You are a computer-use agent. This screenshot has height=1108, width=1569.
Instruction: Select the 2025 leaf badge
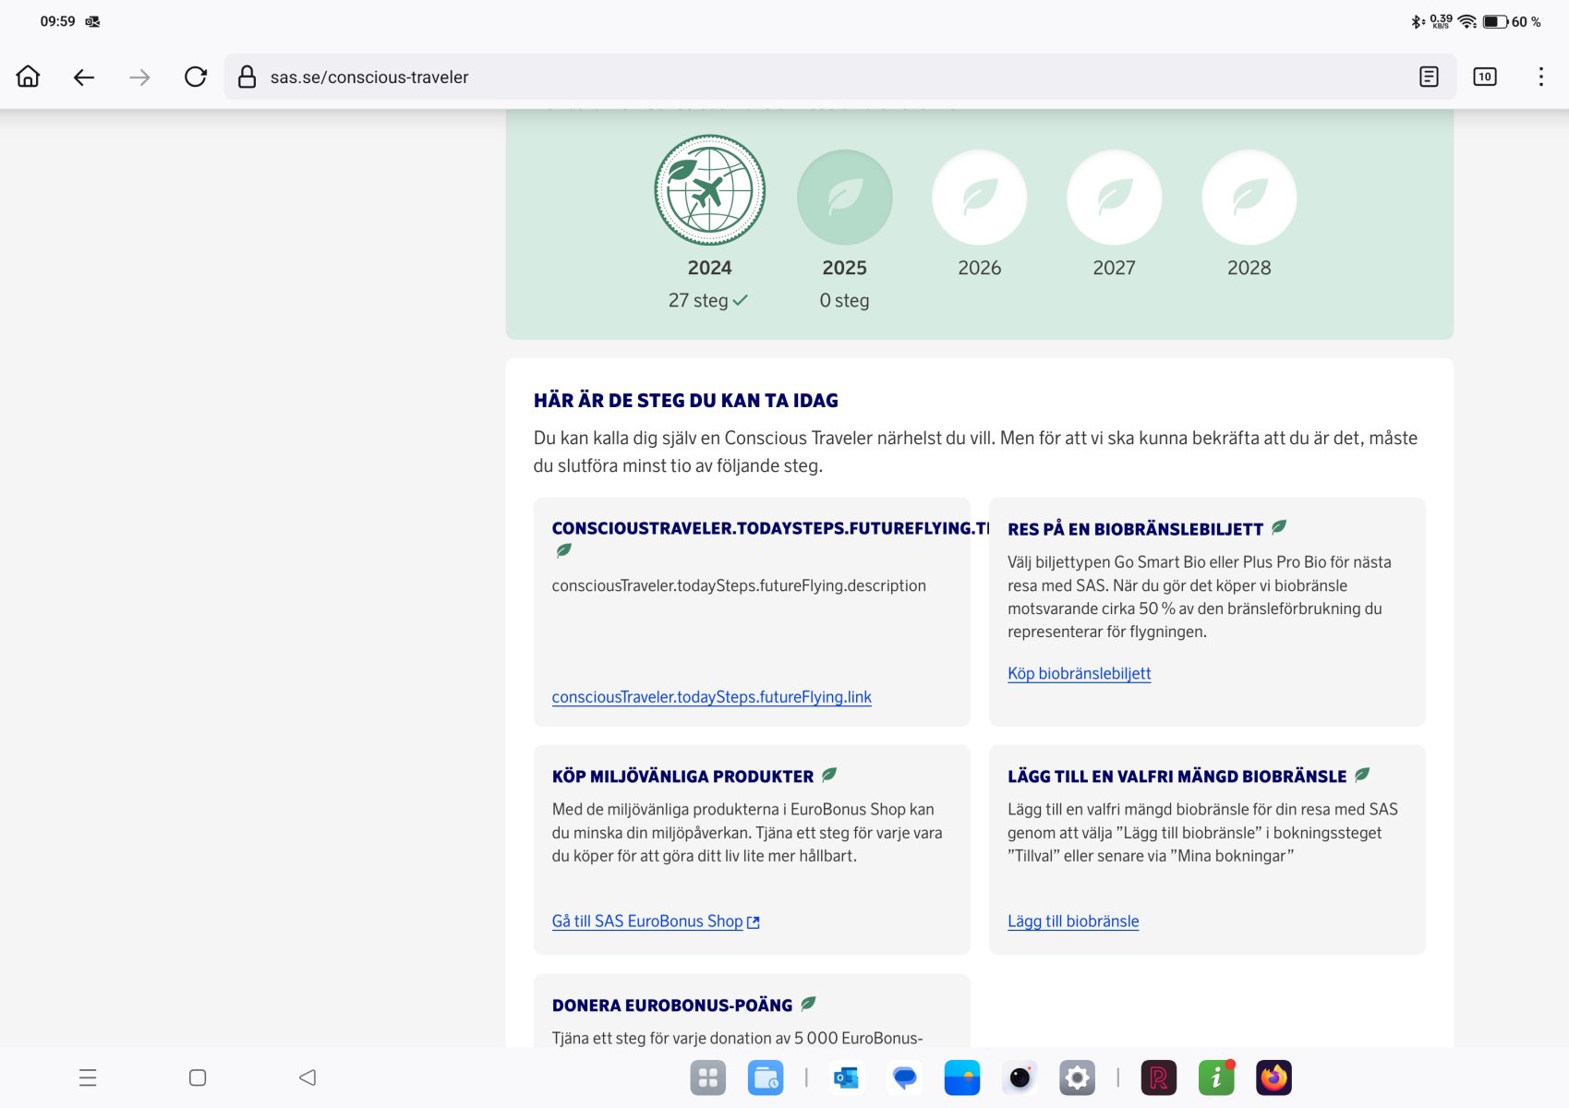tap(844, 197)
